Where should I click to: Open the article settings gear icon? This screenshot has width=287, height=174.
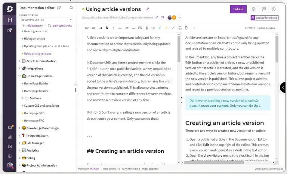(254, 9)
